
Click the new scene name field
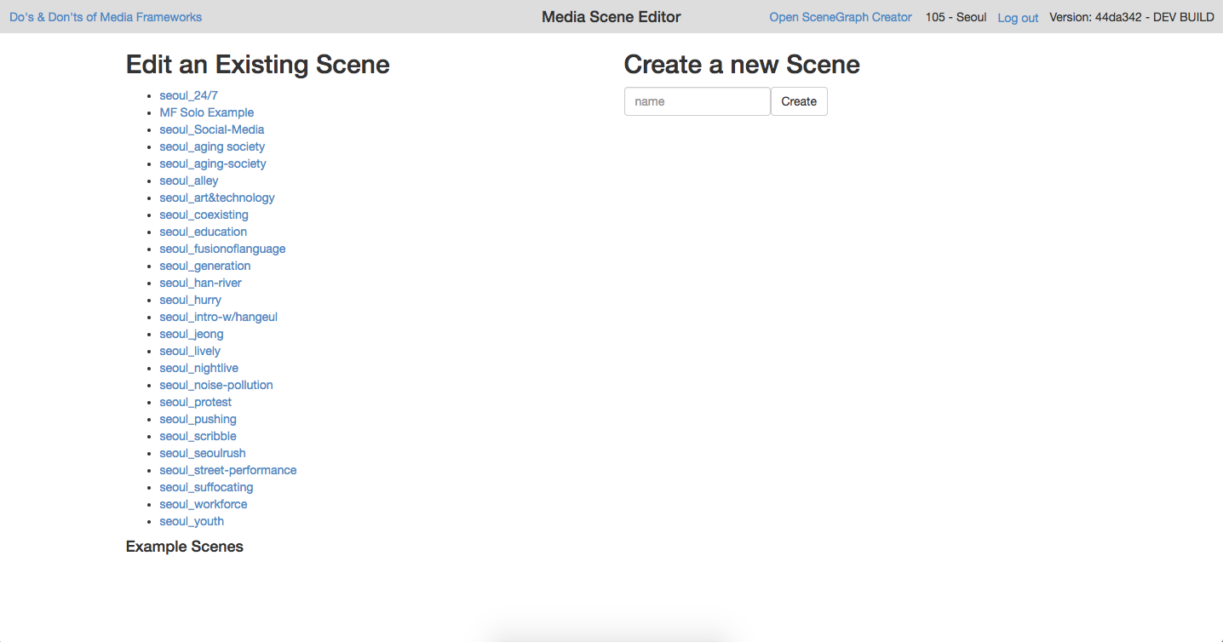tap(697, 101)
